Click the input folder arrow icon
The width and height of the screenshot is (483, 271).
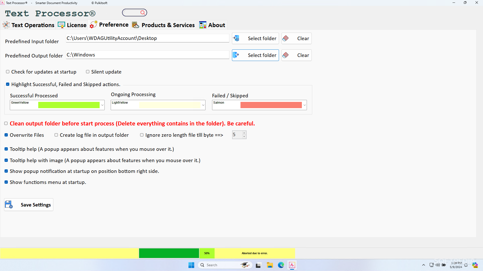236,38
